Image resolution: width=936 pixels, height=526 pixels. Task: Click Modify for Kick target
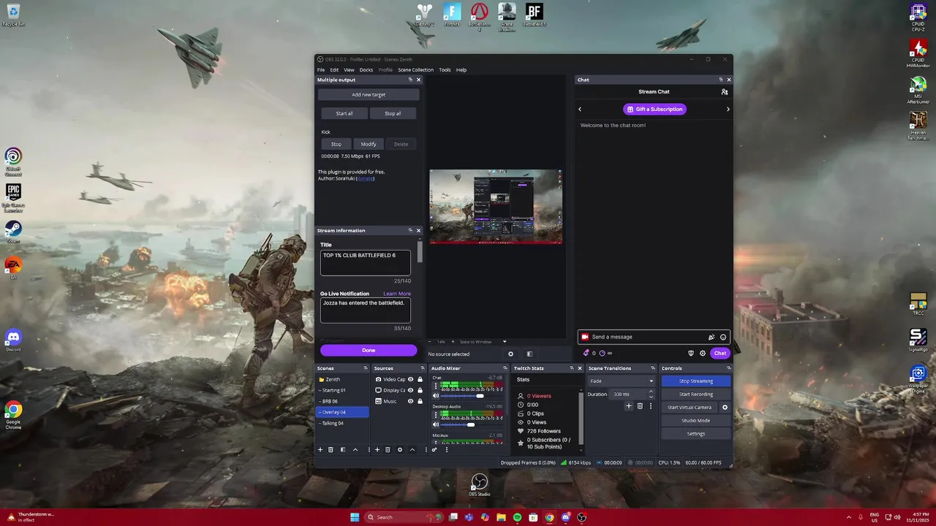pyautogui.click(x=369, y=144)
